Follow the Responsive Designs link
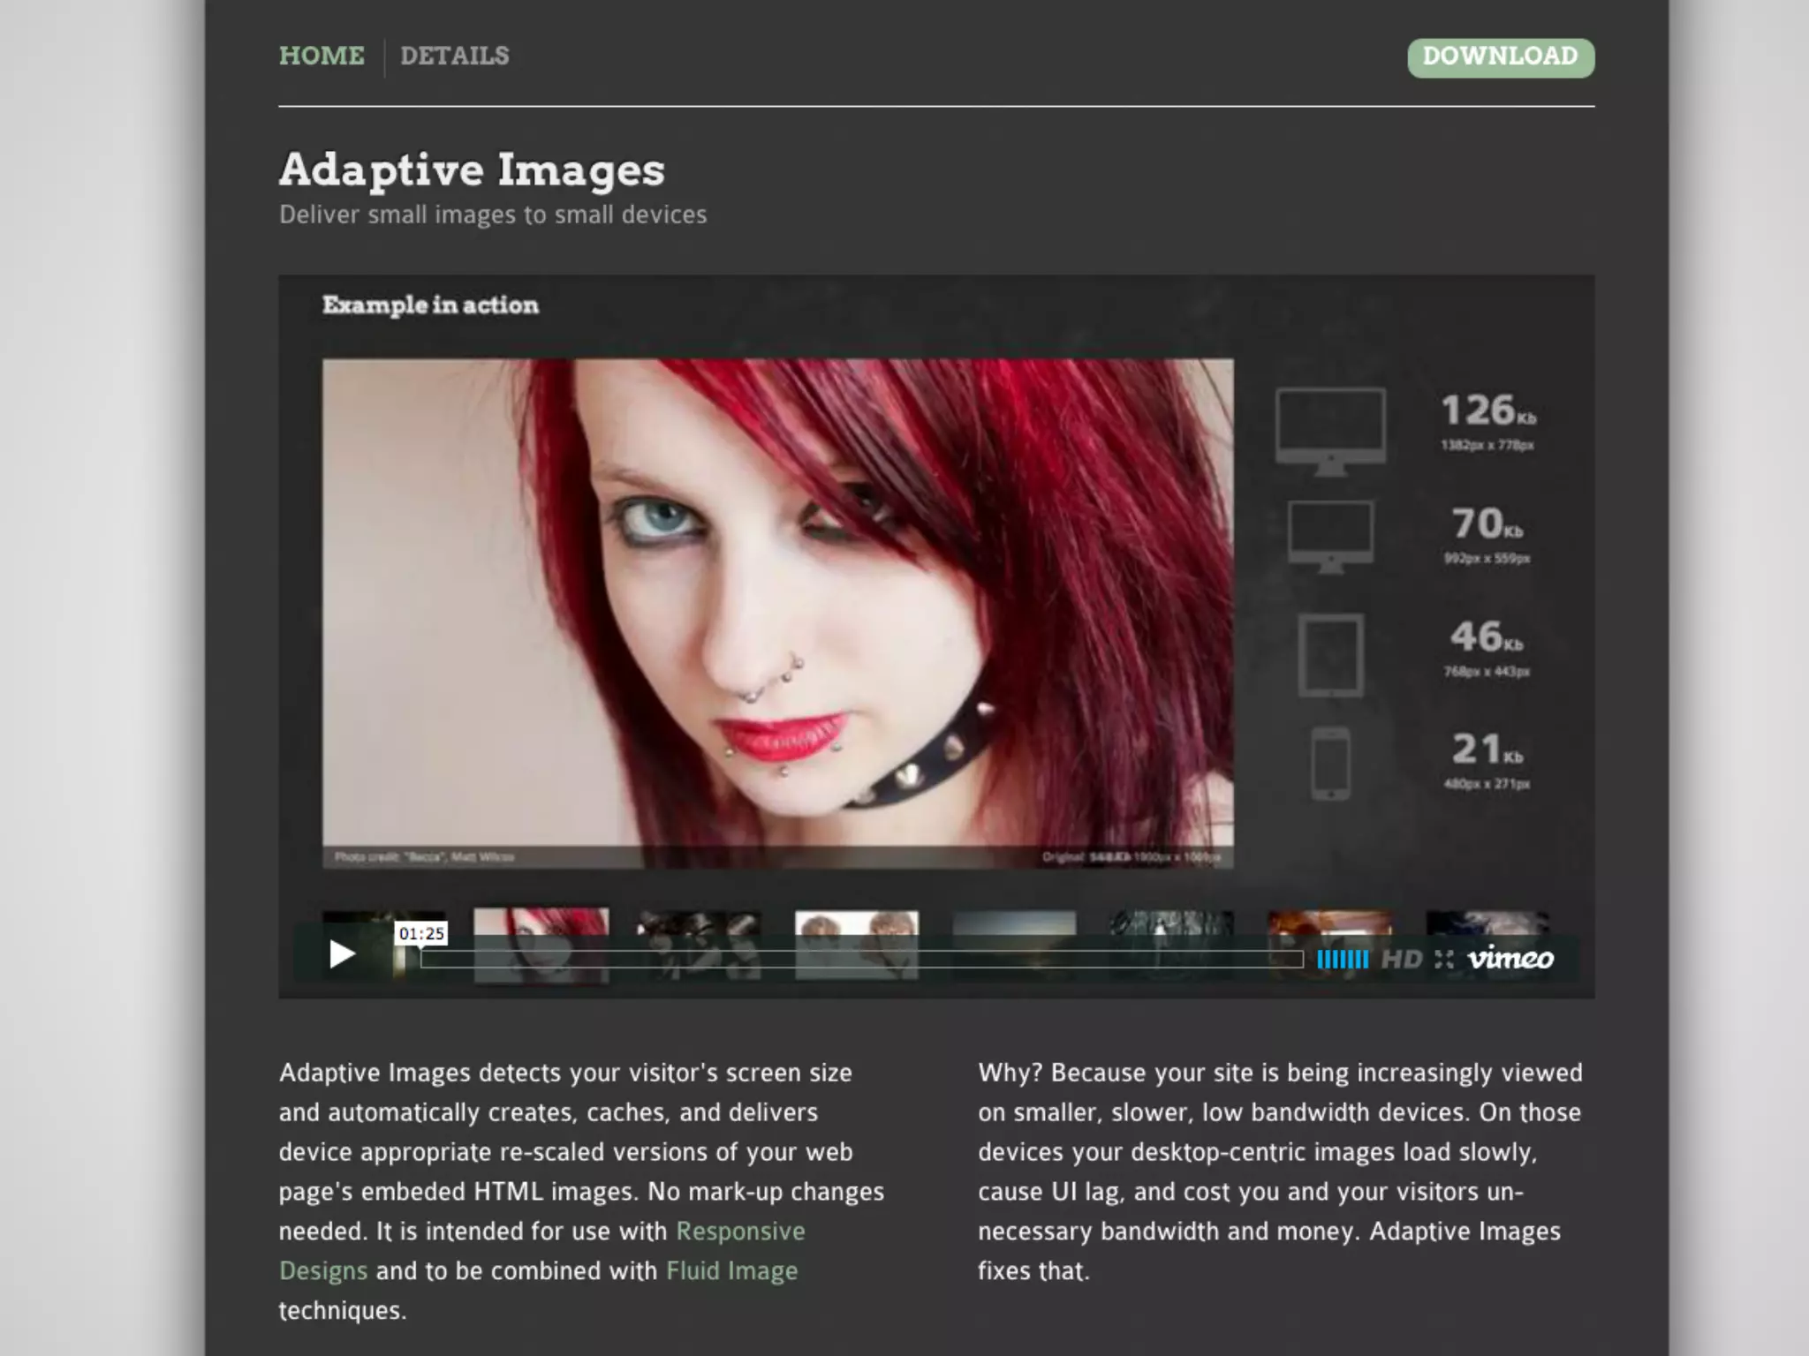The height and width of the screenshot is (1356, 1809). coord(740,1231)
